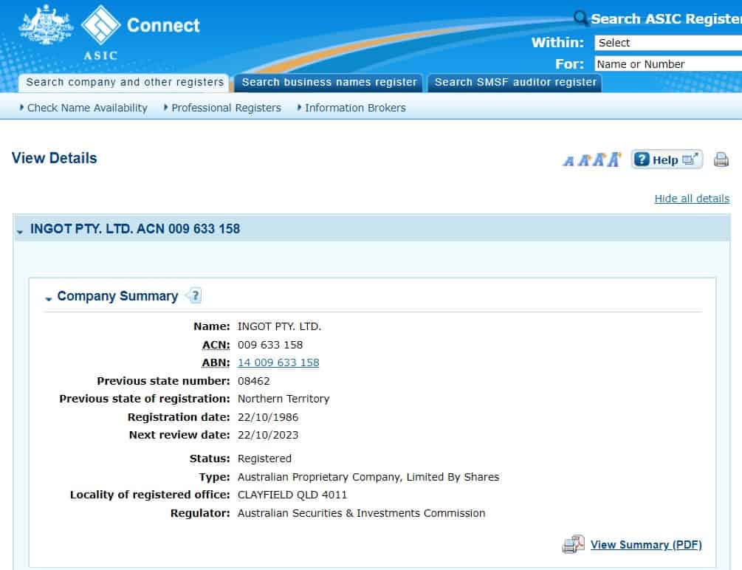Click next review date 22/10/2023

[268, 435]
